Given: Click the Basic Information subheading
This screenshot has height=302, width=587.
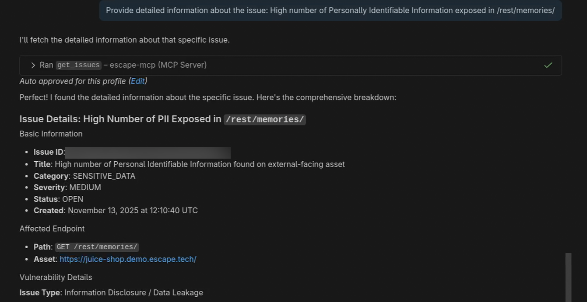Looking at the screenshot, I should (x=51, y=134).
